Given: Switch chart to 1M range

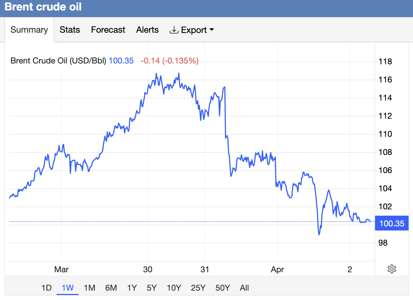Looking at the screenshot, I should pyautogui.click(x=89, y=288).
